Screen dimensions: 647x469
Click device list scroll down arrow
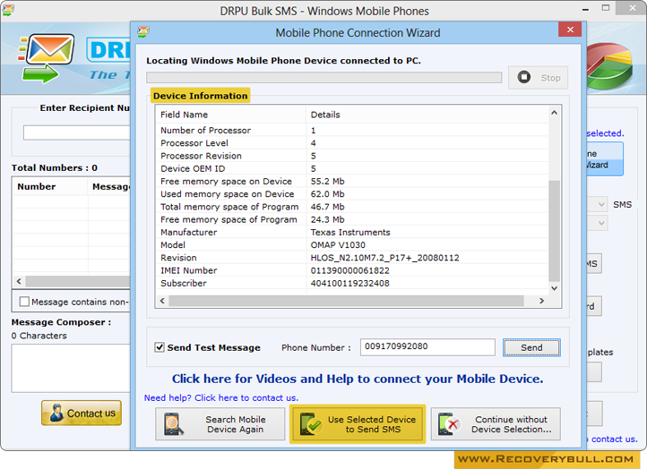pyautogui.click(x=554, y=288)
